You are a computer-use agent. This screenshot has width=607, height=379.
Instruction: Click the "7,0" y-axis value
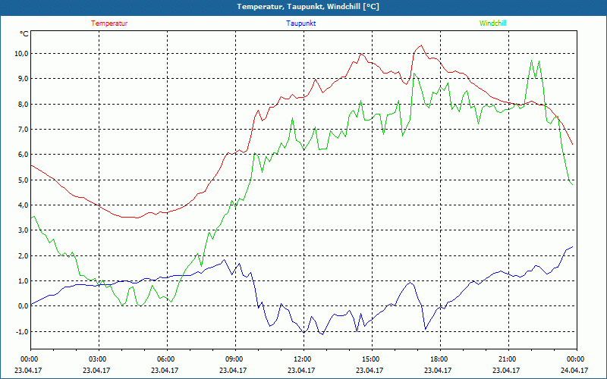pyautogui.click(x=23, y=129)
